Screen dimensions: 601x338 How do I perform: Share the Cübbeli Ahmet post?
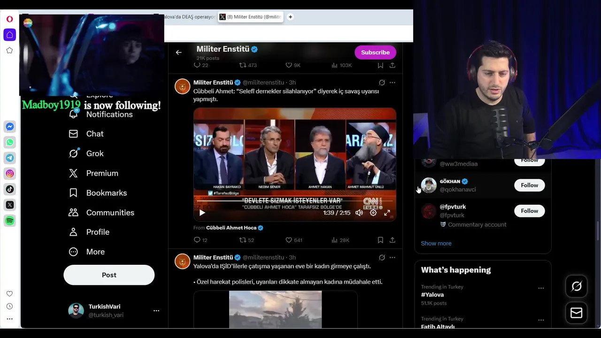click(393, 240)
